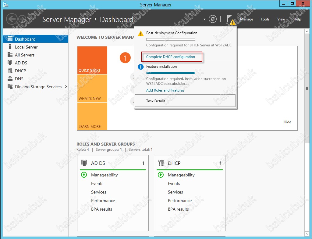Click the scrollbar up arrow
The height and width of the screenshot is (239, 312).
307,31
